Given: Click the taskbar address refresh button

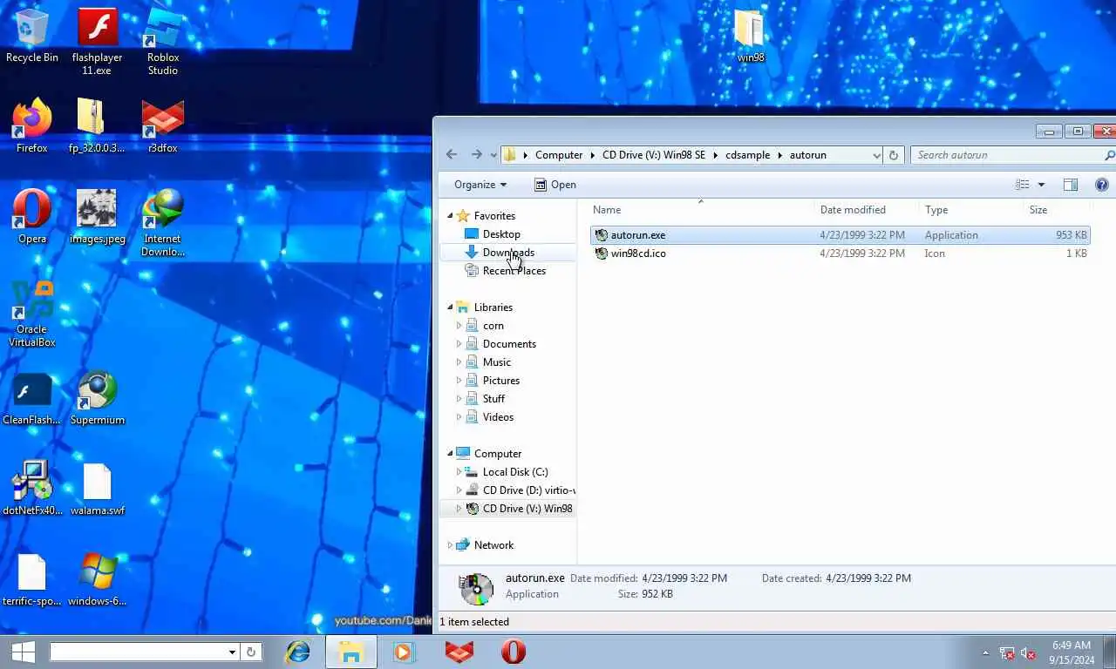Looking at the screenshot, I should [250, 652].
